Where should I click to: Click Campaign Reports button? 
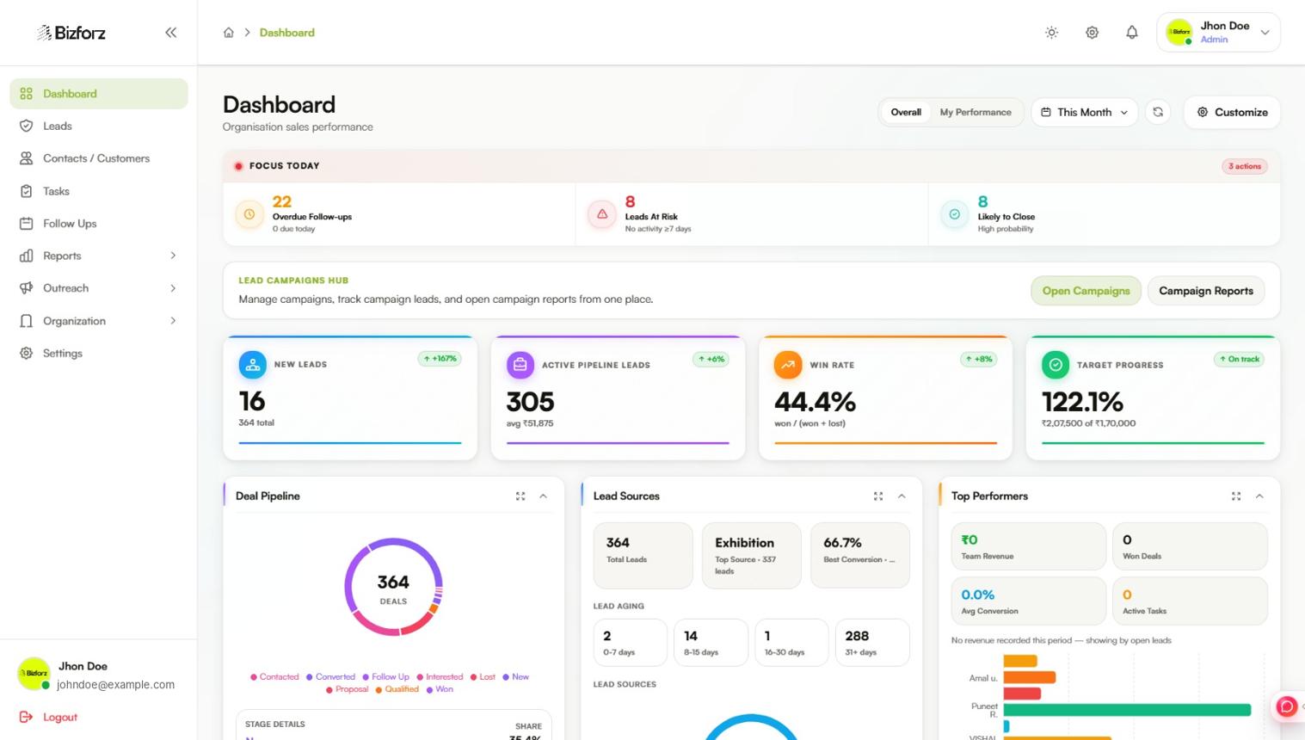pyautogui.click(x=1205, y=291)
